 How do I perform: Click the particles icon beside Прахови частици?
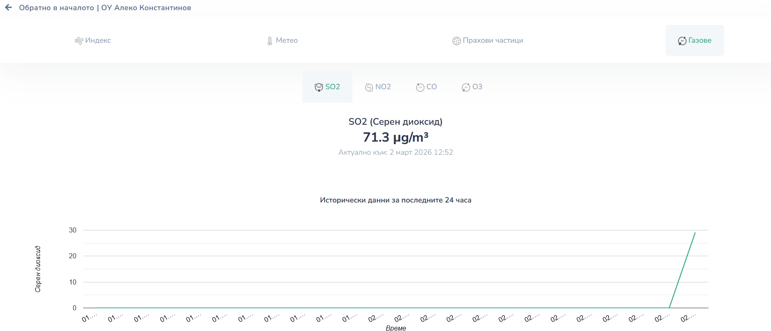(456, 41)
